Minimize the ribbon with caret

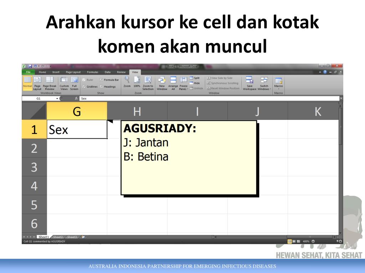(x=320, y=72)
